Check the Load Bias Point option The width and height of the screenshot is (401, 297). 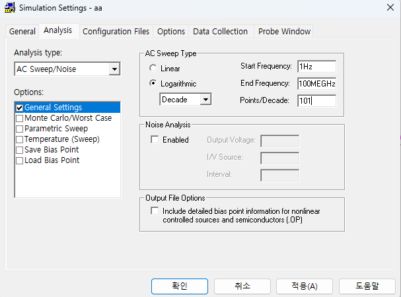click(x=19, y=160)
